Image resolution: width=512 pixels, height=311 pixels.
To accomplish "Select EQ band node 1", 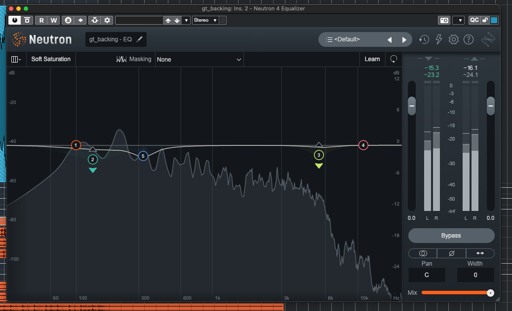I will click(x=76, y=145).
